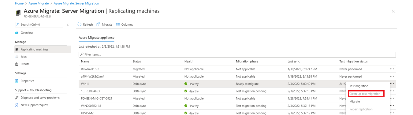The width and height of the screenshot is (413, 115).
Task: Click PD-GEN-MIG-CBT-0921 machine name
Action: click(x=96, y=98)
